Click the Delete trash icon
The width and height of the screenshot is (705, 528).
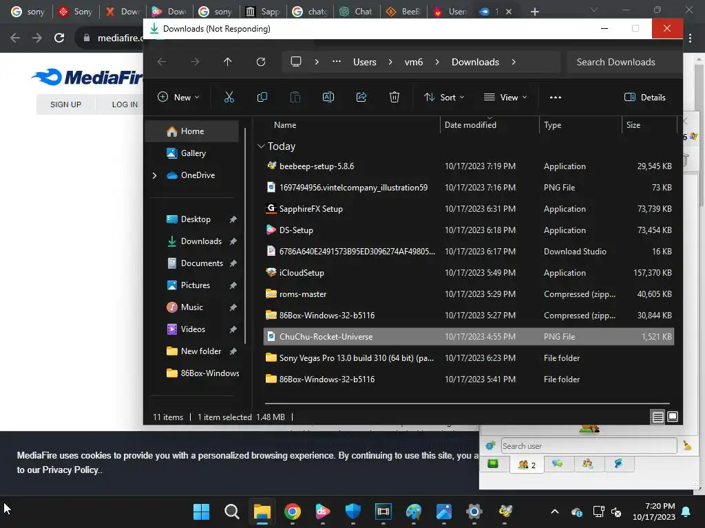tap(394, 97)
